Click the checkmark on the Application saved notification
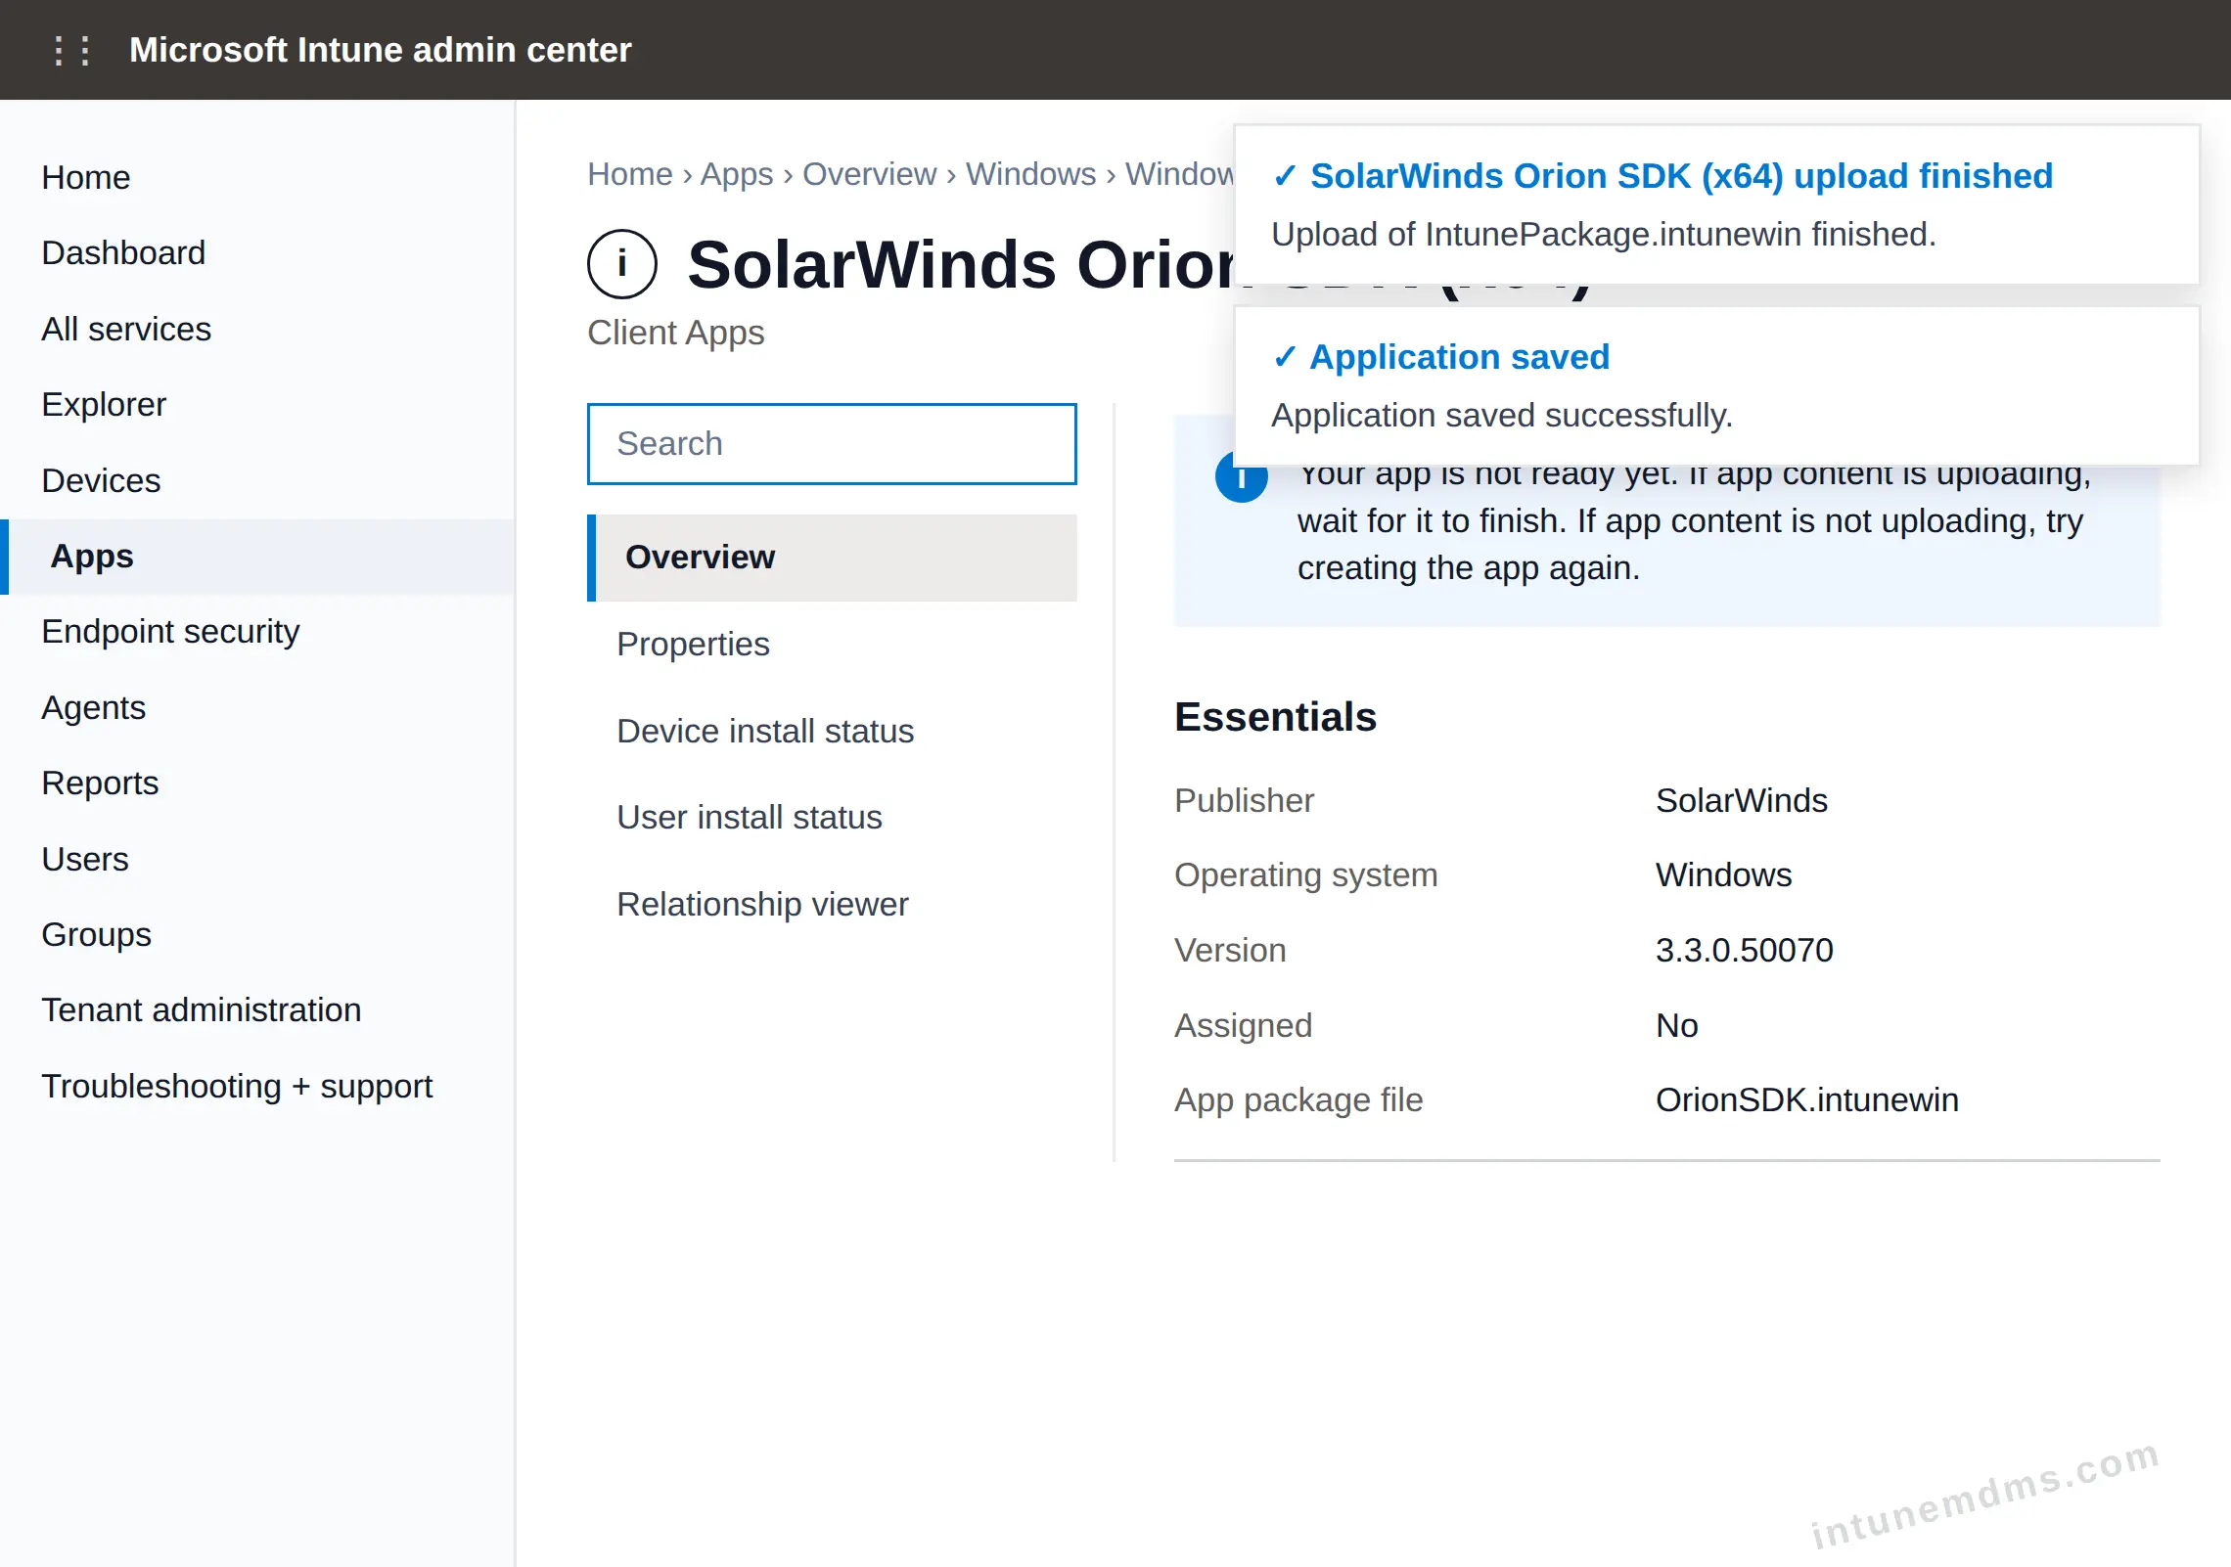This screenshot has height=1567, width=2231. coord(1284,357)
